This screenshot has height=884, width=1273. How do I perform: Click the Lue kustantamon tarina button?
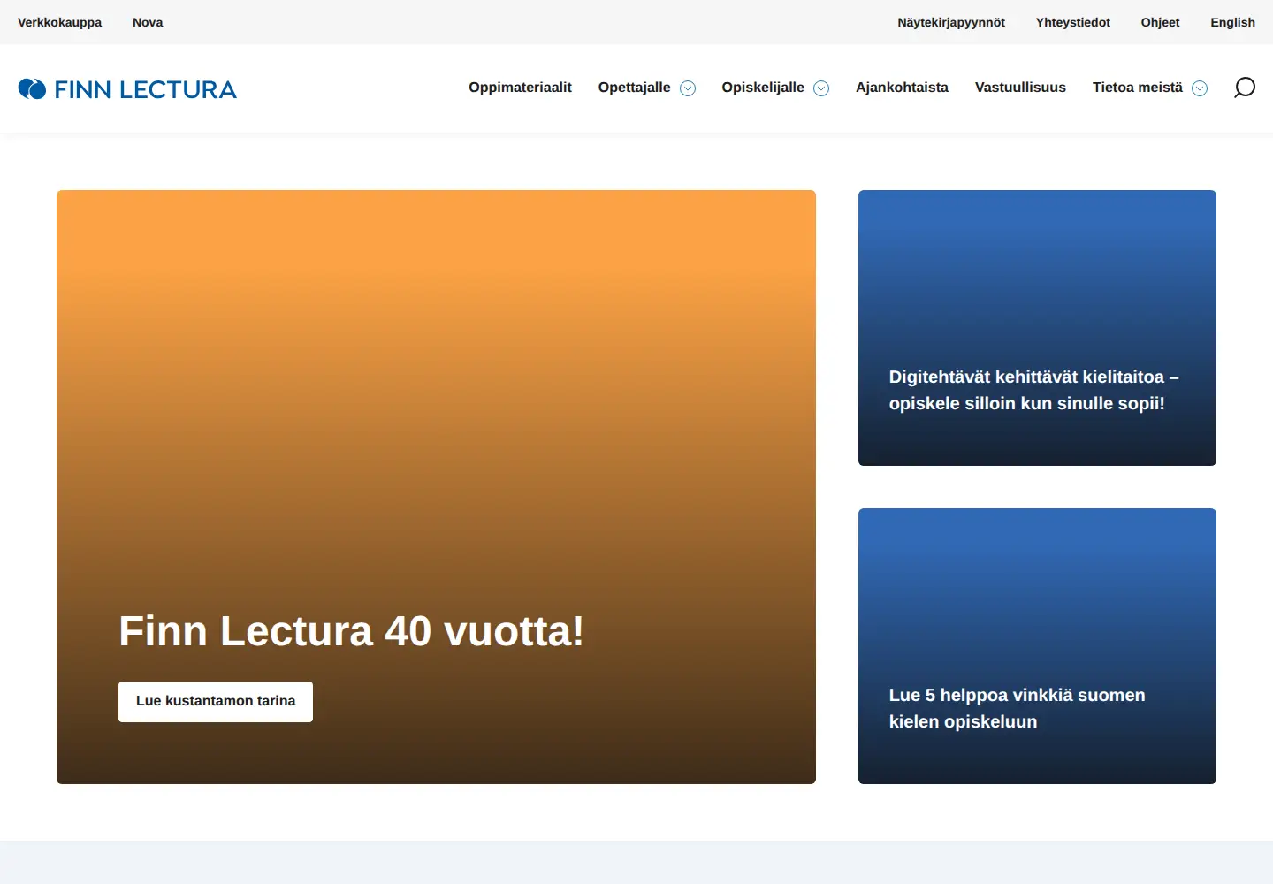click(216, 702)
